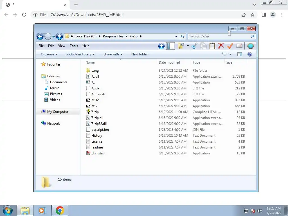The image size is (288, 216).
Task: Toggle the preview pane button
Action: (240, 54)
